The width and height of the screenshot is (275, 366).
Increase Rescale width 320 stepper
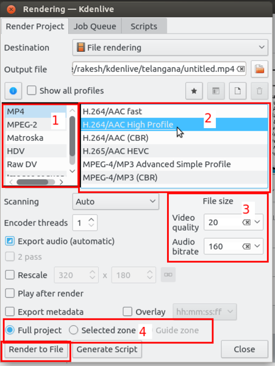92,272
